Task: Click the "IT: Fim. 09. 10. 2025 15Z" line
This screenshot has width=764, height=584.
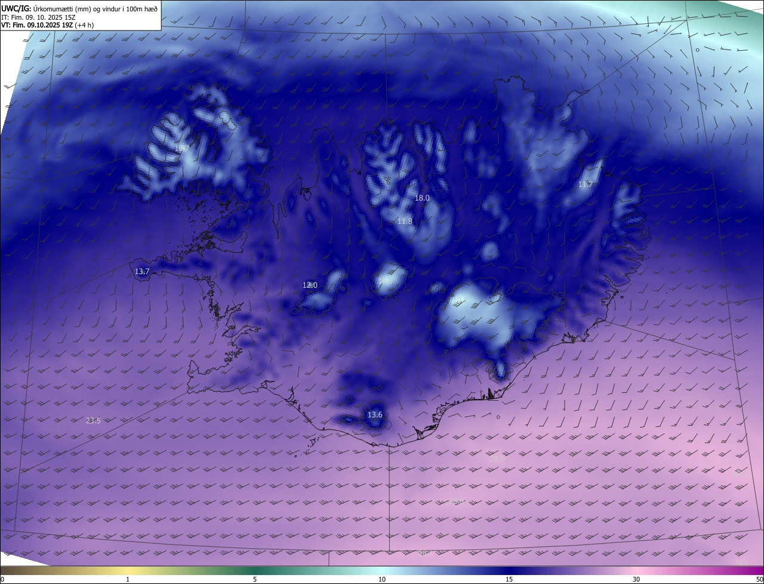Action: click(x=38, y=17)
